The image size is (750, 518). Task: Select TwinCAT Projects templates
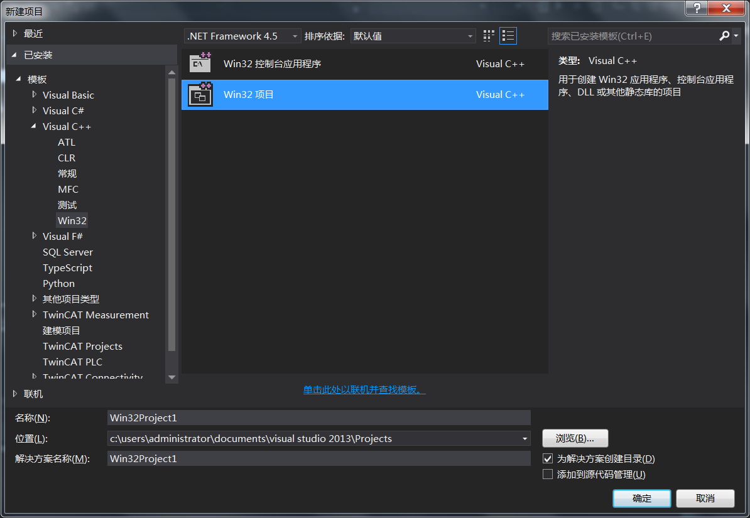coord(82,347)
